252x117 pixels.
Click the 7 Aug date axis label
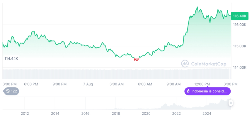pyautogui.click(x=88, y=84)
